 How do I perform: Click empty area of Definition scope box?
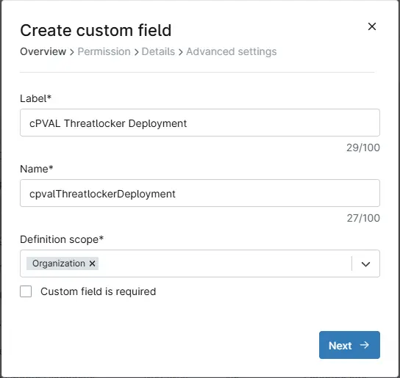click(224, 263)
